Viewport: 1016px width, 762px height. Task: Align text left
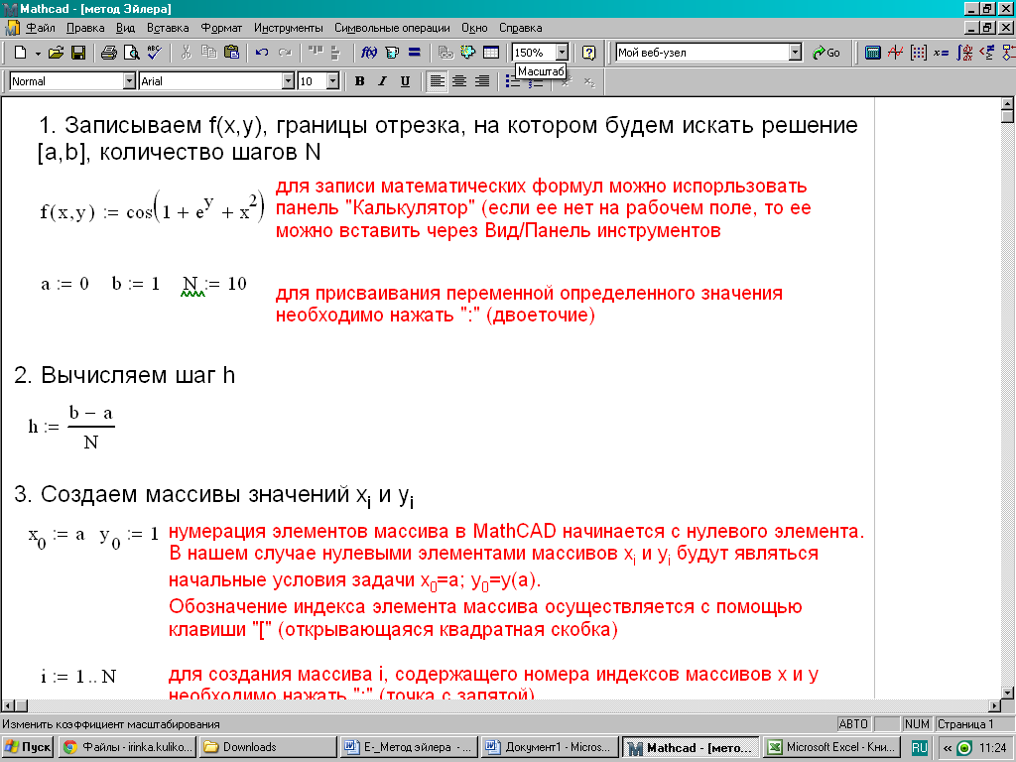438,81
